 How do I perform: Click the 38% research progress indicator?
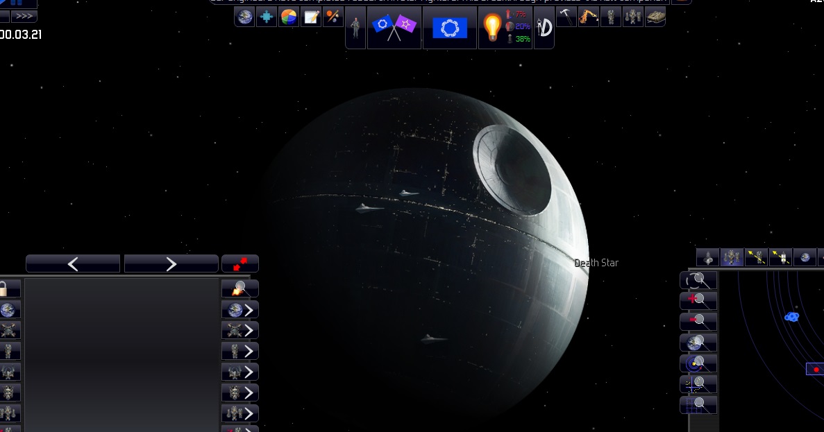coord(523,39)
